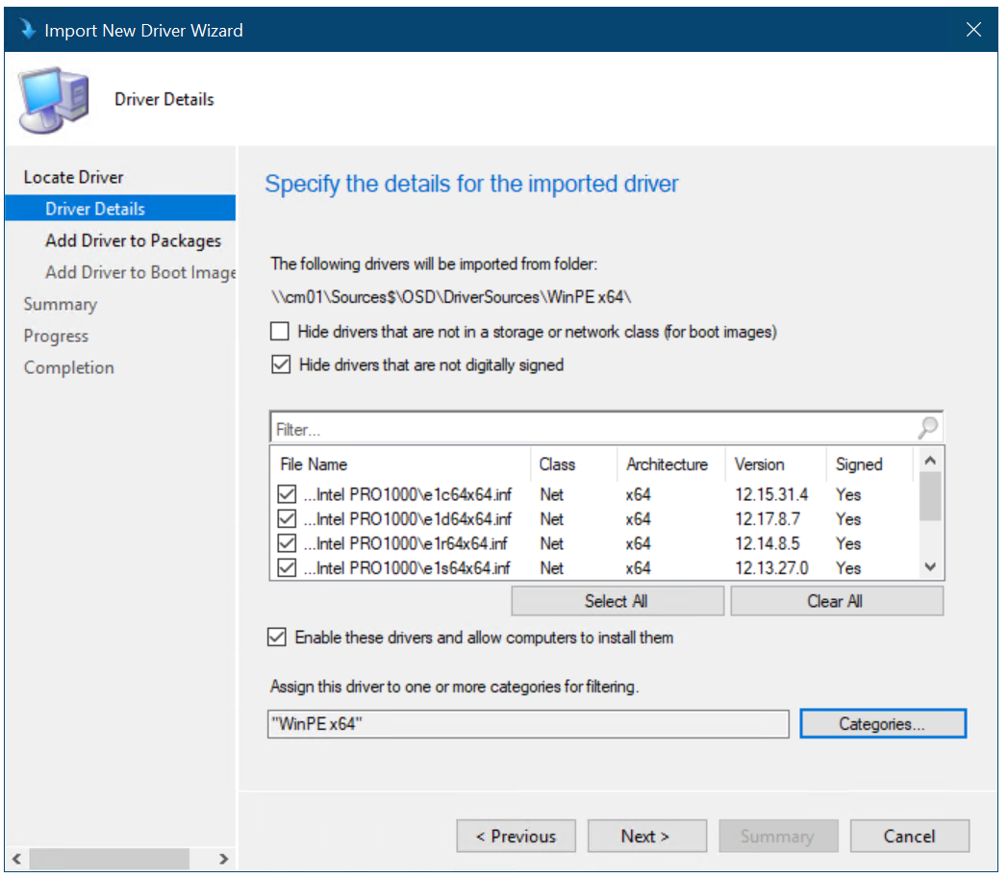Check "Hide drivers that are not in a storage or network class"

279,331
